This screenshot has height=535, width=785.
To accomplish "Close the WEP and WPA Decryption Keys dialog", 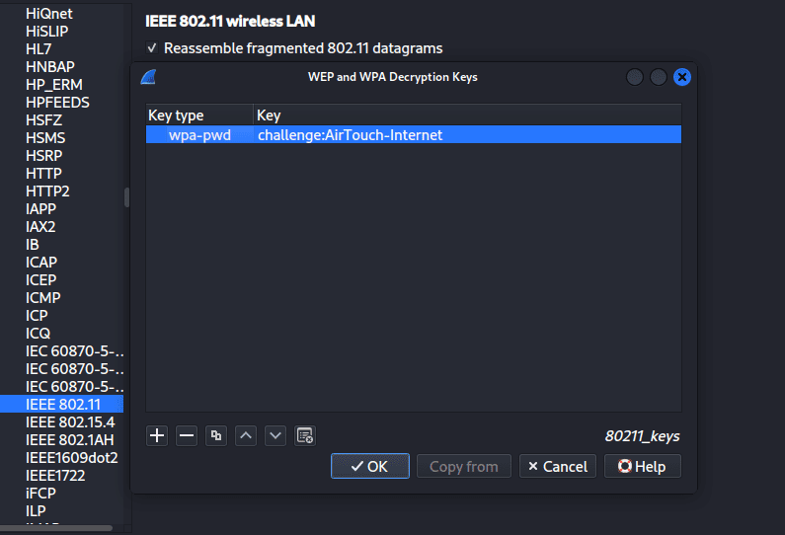I will point(681,77).
